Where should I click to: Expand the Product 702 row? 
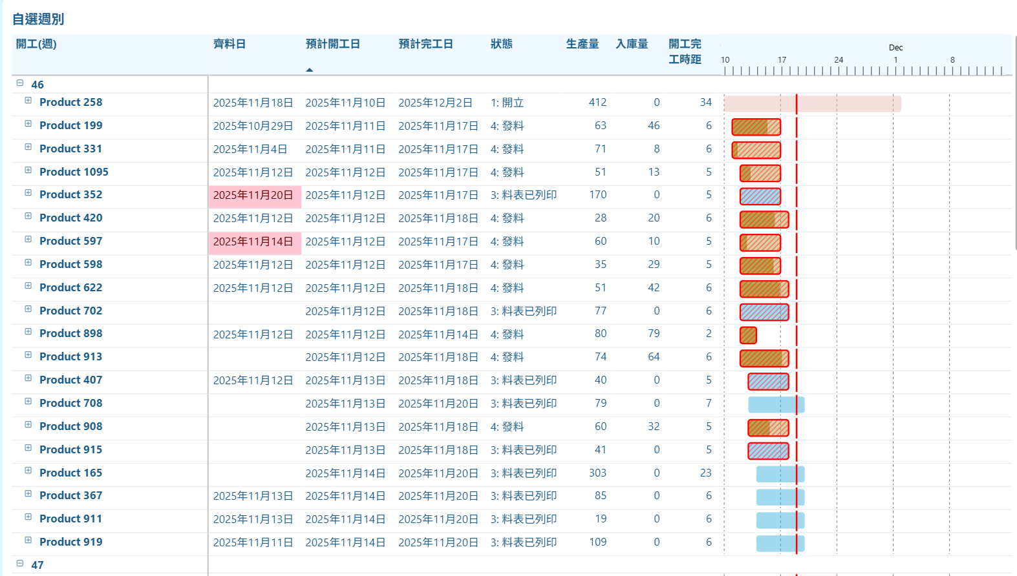coord(28,309)
